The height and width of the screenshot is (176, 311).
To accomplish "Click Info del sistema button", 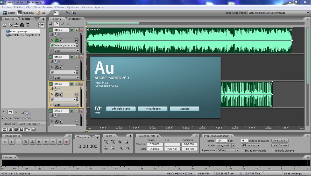I will click(121, 109).
